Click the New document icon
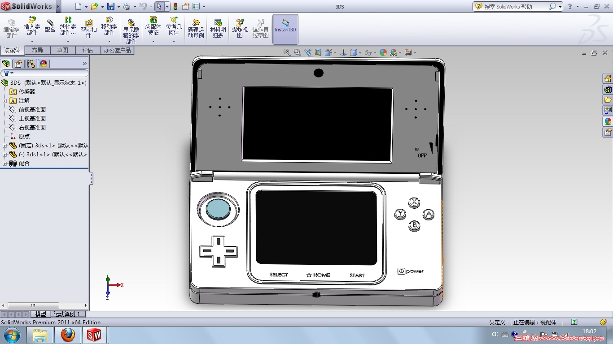Viewport: 613px width, 344px height. click(x=79, y=6)
